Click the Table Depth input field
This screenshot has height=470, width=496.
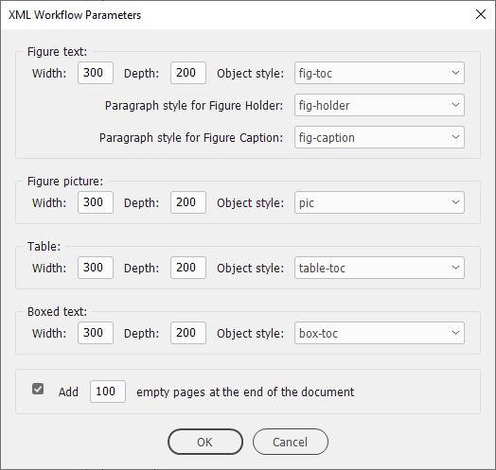(x=188, y=268)
